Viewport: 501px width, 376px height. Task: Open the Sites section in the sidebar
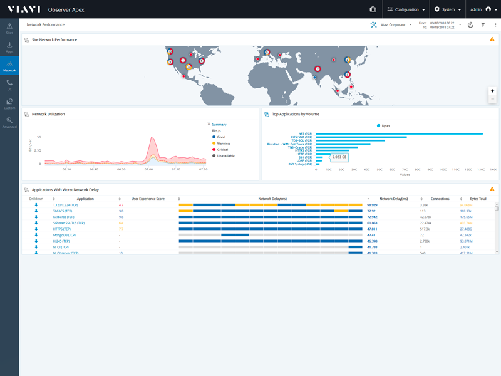coord(9,28)
